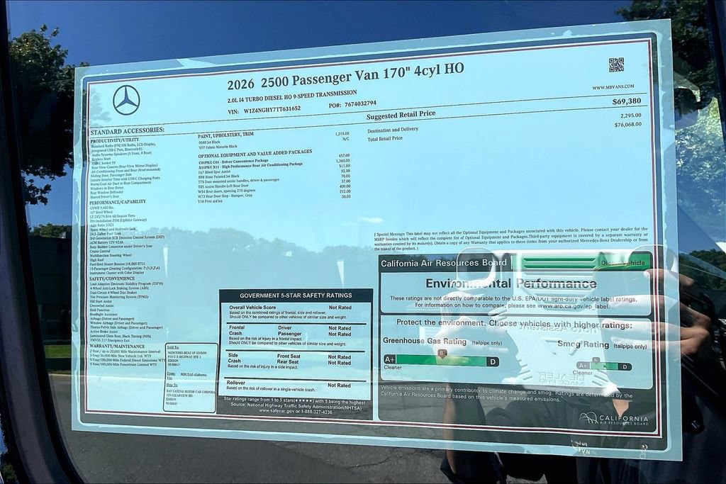Click the '2.0L I4 TURBO DIESEL HO 9-SPEED TRANSMISSION' line
Screen dimensions: 726x484
click(292, 96)
